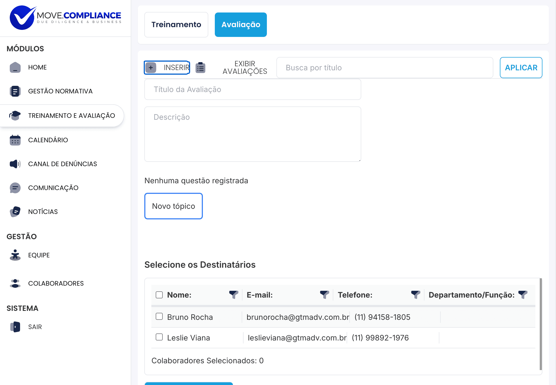Click the Busca por título search field

(385, 68)
